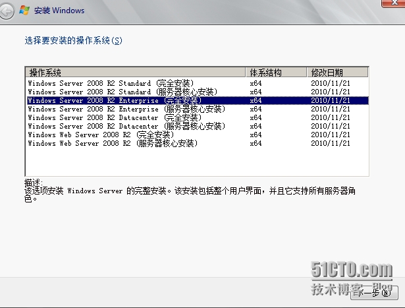Click the 体系结构 column header

tap(277, 73)
